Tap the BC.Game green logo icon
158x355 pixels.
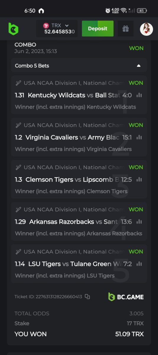[x=13, y=29]
